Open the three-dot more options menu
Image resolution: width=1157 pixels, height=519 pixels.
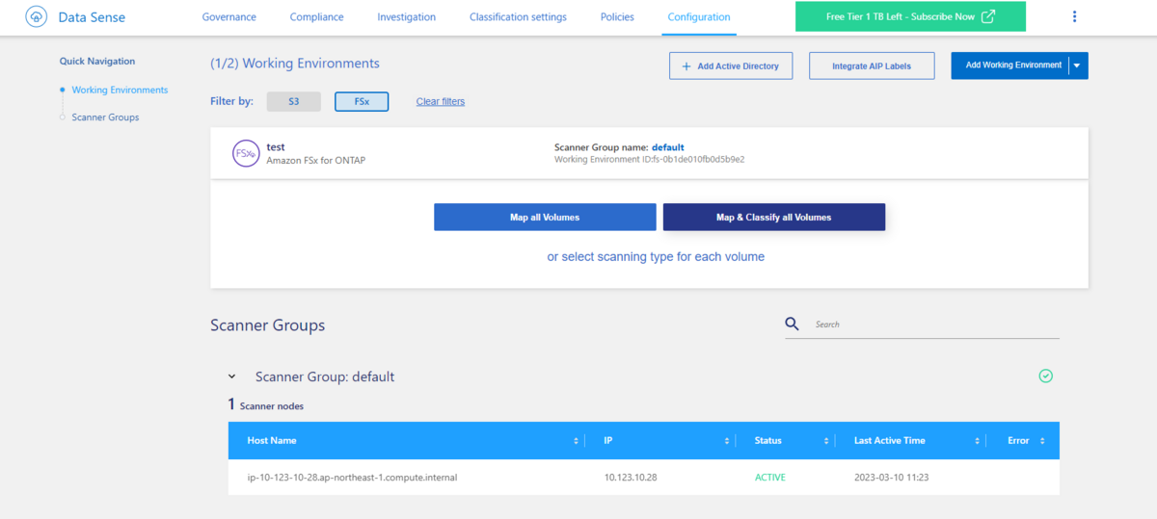coord(1075,16)
